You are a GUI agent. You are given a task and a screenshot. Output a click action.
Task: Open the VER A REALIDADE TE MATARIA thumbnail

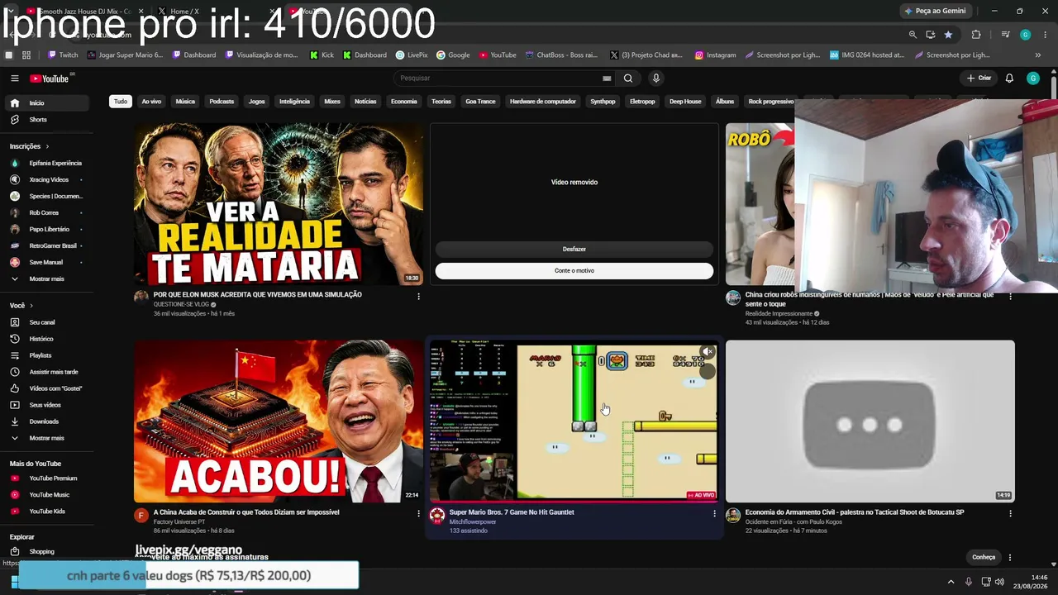coord(279,204)
